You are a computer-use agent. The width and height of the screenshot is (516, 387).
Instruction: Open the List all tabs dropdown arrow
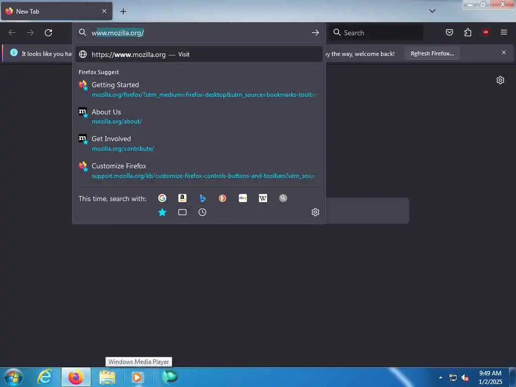[432, 11]
